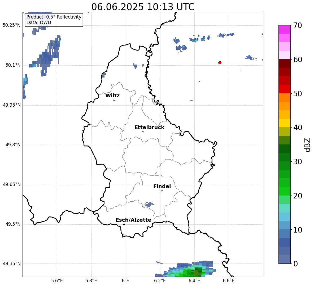314x286 pixels.
Task: Click the 50.1°N latitude label
Action: coord(13,65)
